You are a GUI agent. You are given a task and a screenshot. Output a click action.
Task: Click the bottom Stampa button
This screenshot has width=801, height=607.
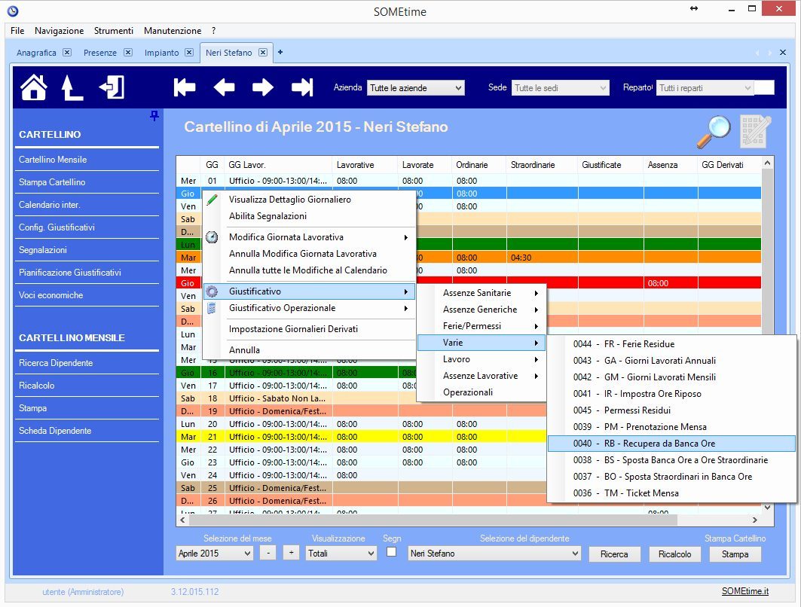click(735, 554)
